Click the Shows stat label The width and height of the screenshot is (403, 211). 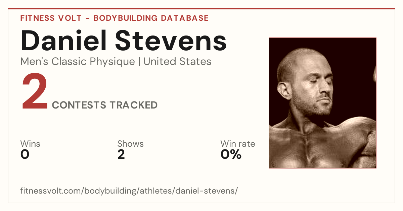pos(130,144)
